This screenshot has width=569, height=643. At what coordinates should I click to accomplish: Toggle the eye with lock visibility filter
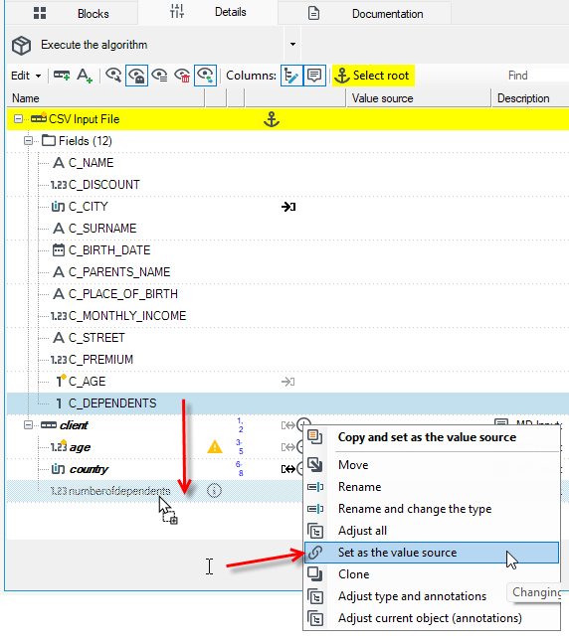tap(136, 76)
